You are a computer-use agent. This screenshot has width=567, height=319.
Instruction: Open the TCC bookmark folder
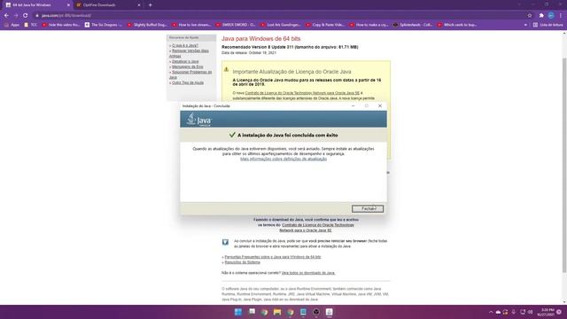tap(31, 25)
